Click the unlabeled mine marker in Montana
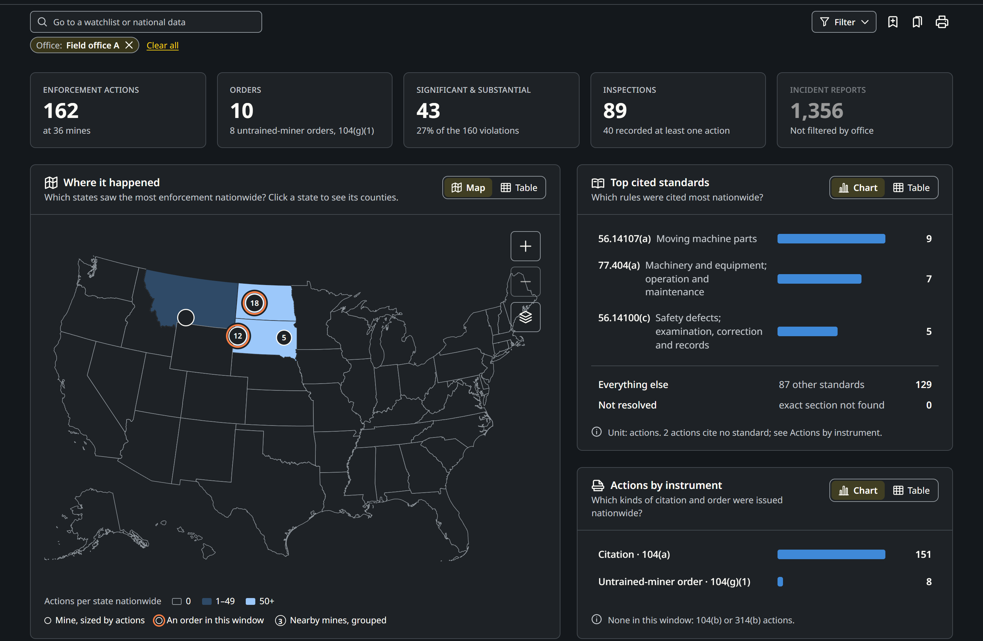 (x=185, y=318)
